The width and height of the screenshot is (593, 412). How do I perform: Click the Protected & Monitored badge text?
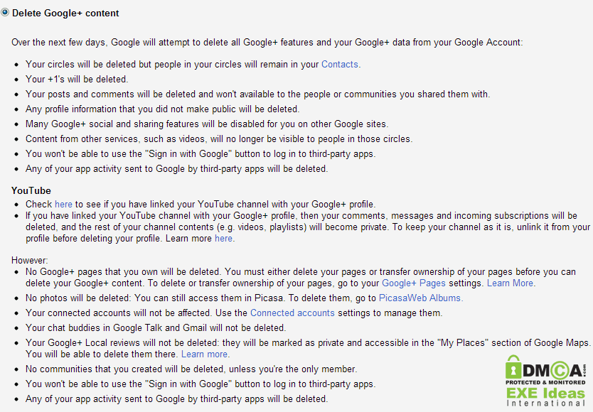coord(545,384)
